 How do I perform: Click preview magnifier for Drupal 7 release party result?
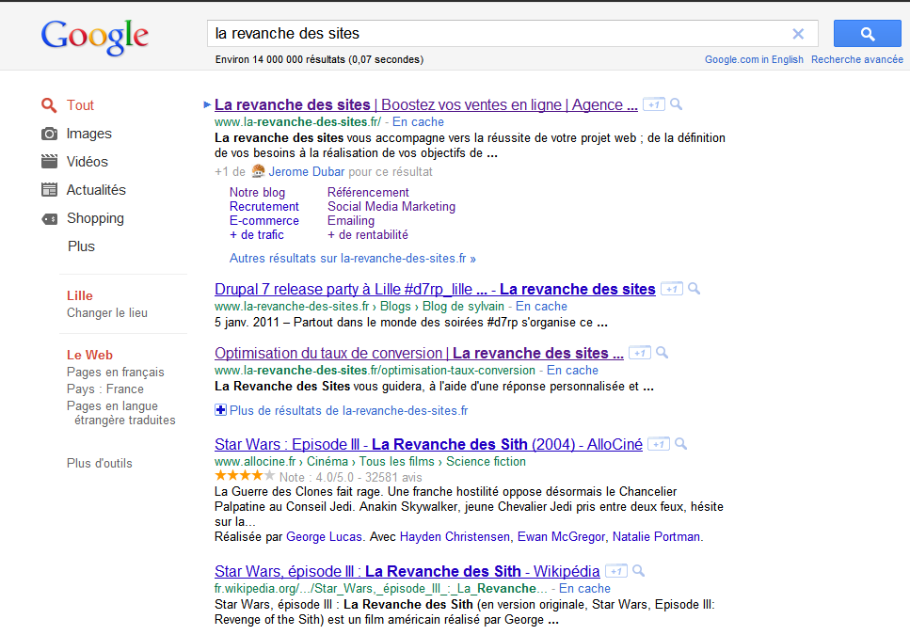pyautogui.click(x=694, y=289)
